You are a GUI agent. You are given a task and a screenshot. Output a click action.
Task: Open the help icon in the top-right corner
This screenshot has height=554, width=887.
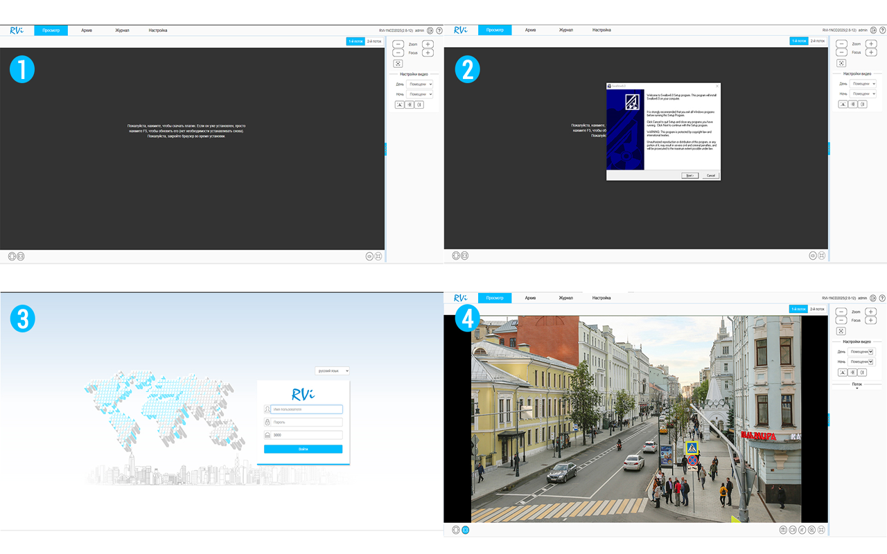[881, 298]
